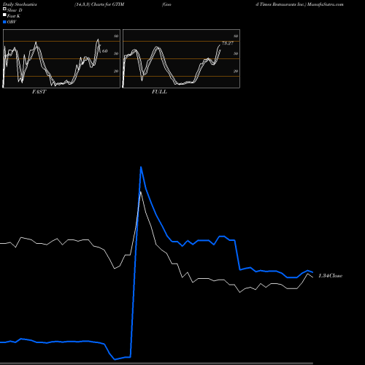Click the '73.27' stochastic value

[x=228, y=43]
